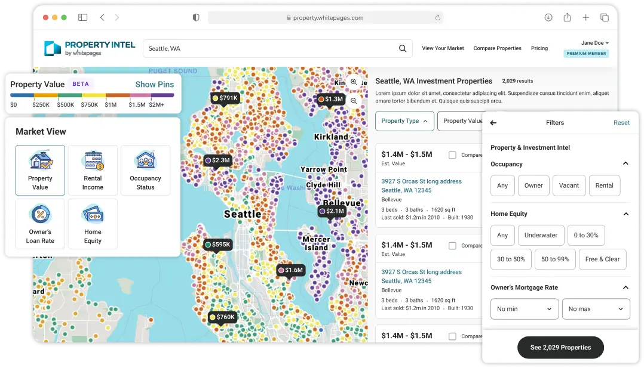644x368 pixels.
Task: Select the Occupancy Status market view
Action: point(145,170)
